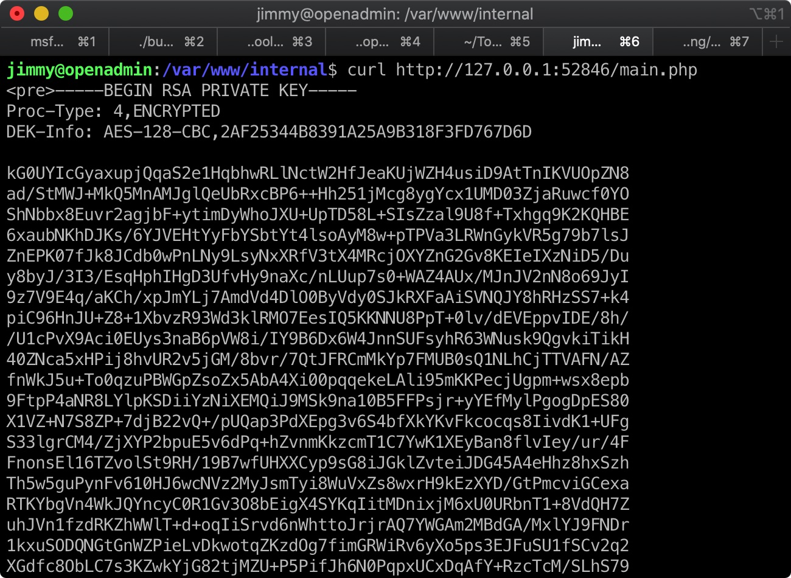Viewport: 791px width, 578px height.
Task: Select the ..op... tab
Action: (380, 42)
